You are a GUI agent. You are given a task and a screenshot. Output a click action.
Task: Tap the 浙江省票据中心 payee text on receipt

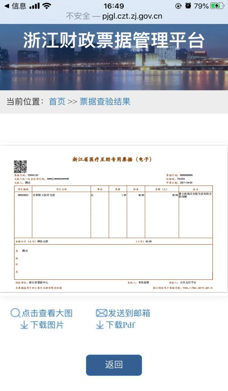tap(38, 283)
